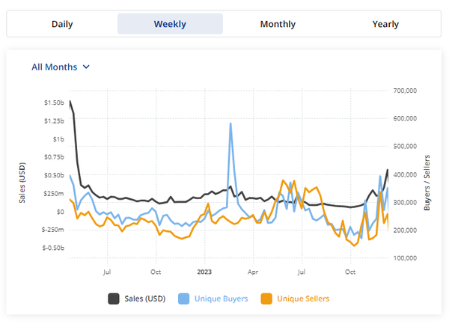Toggle the Unique Sellers legend label

tap(303, 299)
